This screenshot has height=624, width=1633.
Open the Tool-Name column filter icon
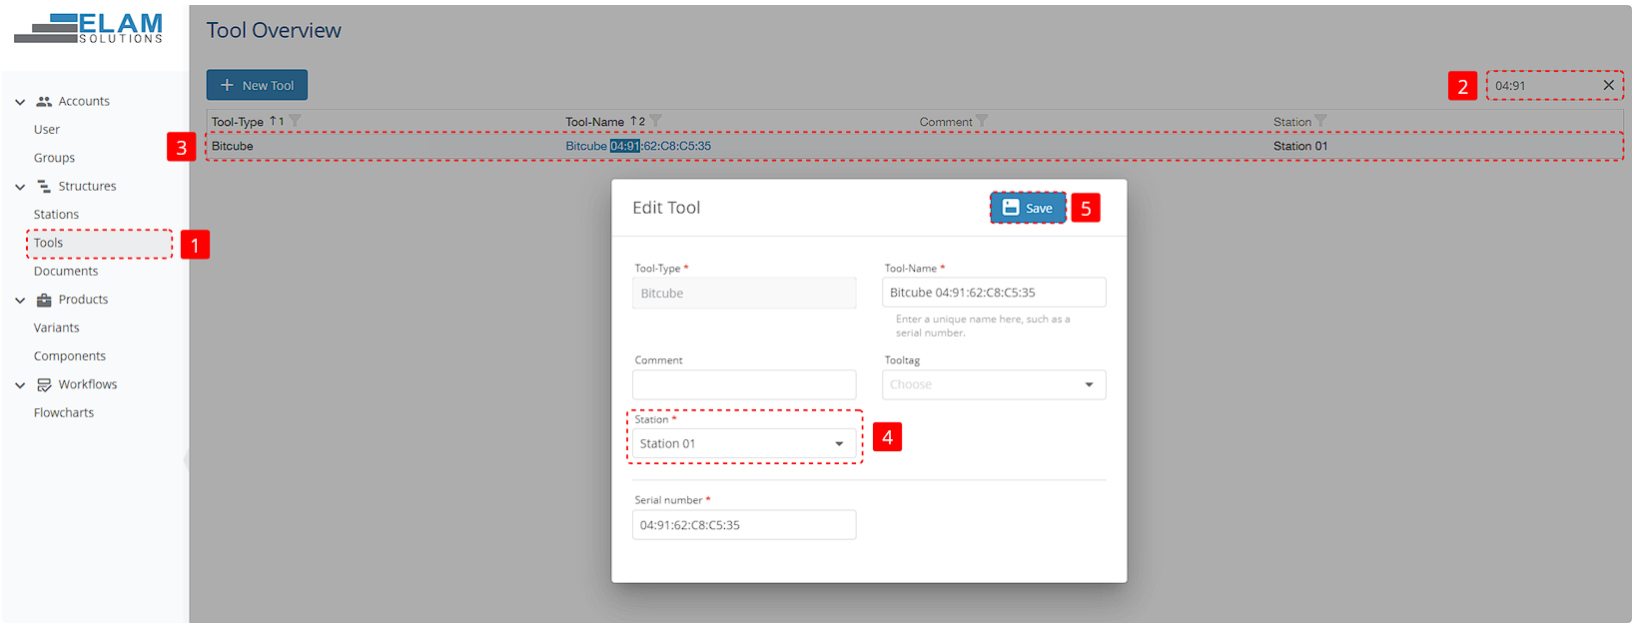(656, 122)
